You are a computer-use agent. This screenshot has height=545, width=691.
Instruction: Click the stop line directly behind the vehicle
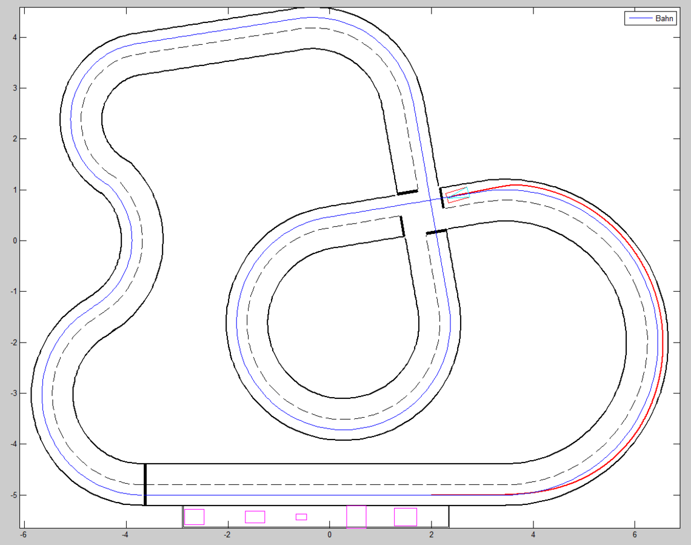pos(442,198)
